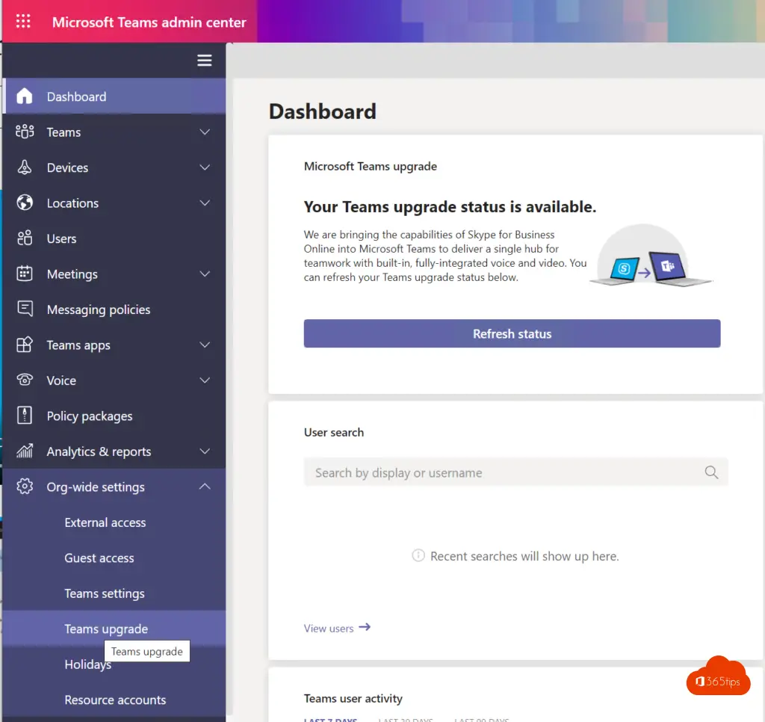Click the Devices bell icon
The image size is (765, 722).
tap(25, 167)
